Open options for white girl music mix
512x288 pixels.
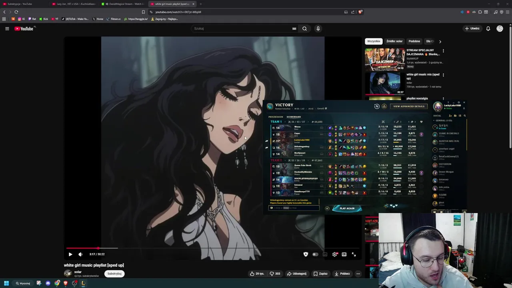443,75
